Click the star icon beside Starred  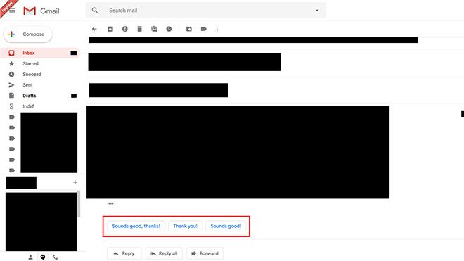point(11,63)
